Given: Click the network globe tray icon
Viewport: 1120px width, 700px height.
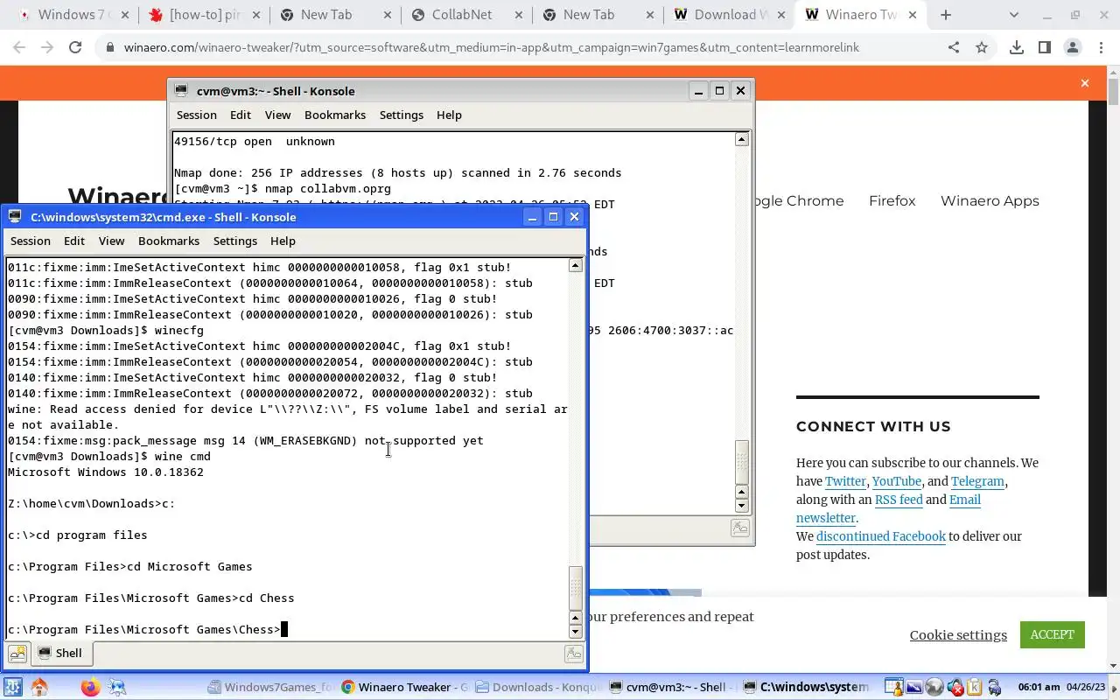Looking at the screenshot, I should 934,687.
